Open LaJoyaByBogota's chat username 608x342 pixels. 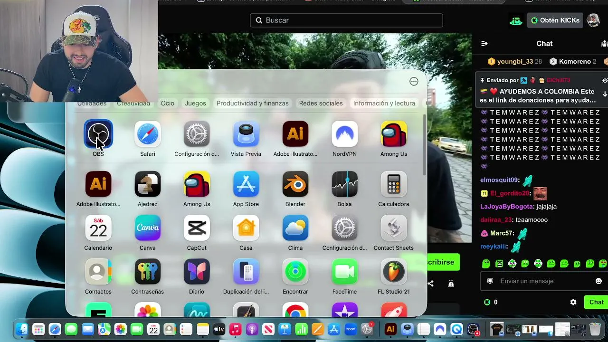(x=506, y=207)
